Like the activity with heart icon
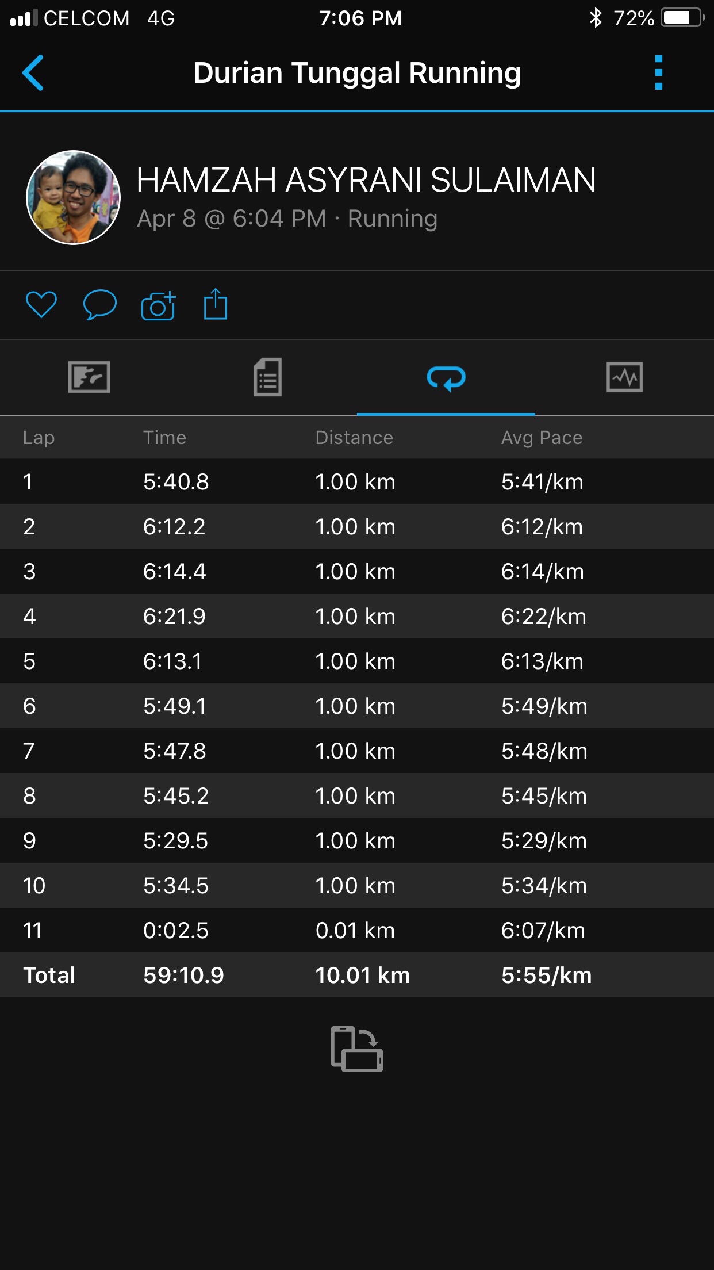 click(41, 305)
